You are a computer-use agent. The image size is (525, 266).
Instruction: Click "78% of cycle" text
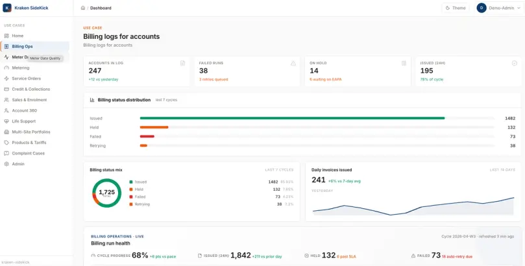(432, 80)
